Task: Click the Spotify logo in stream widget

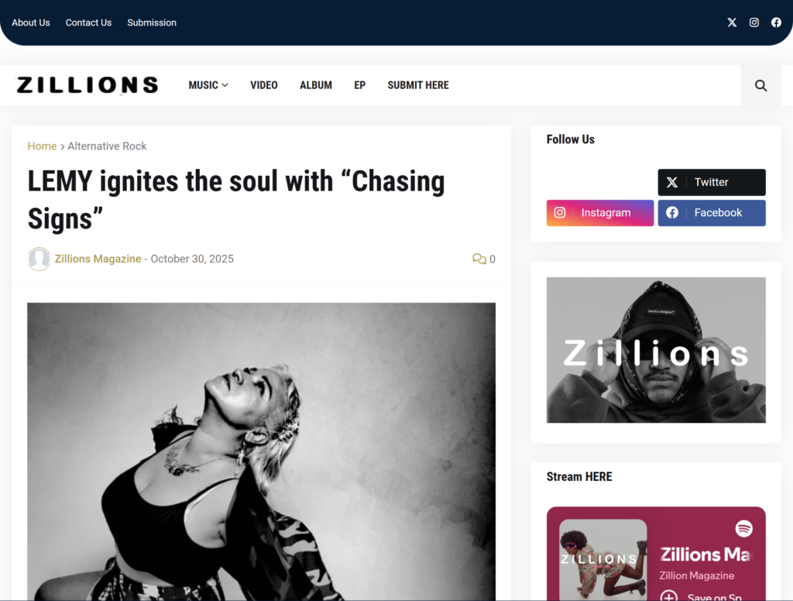Action: pos(743,529)
